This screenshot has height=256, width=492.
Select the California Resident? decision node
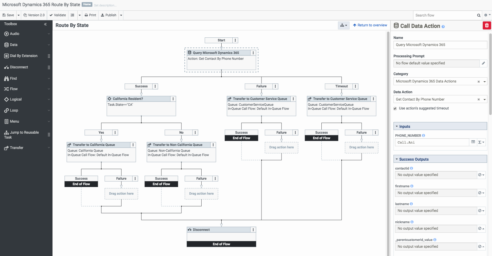[x=141, y=106]
